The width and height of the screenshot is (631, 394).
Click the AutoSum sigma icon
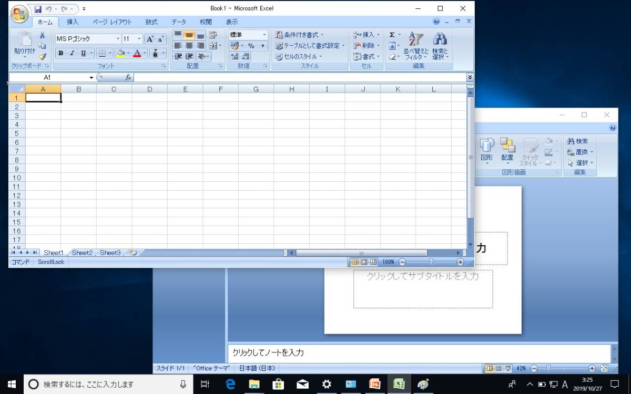392,35
